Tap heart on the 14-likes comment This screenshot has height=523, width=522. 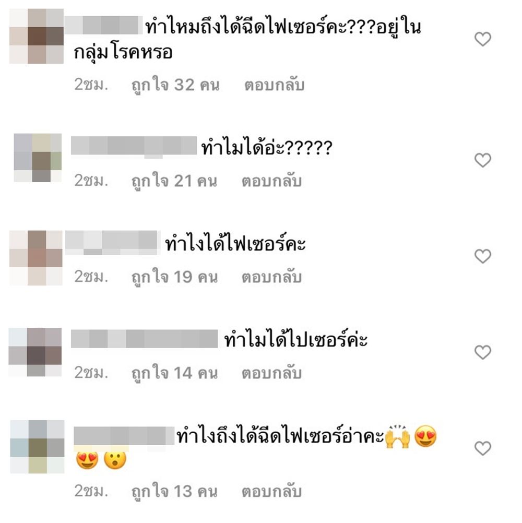(x=483, y=352)
